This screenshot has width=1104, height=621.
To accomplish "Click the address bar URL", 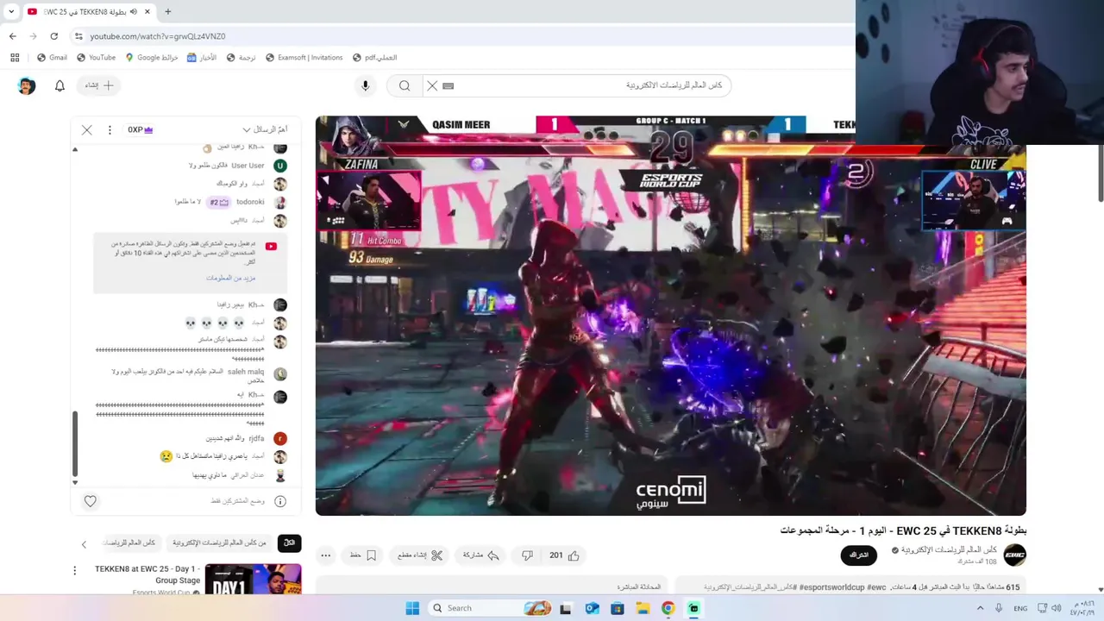I will (x=158, y=36).
